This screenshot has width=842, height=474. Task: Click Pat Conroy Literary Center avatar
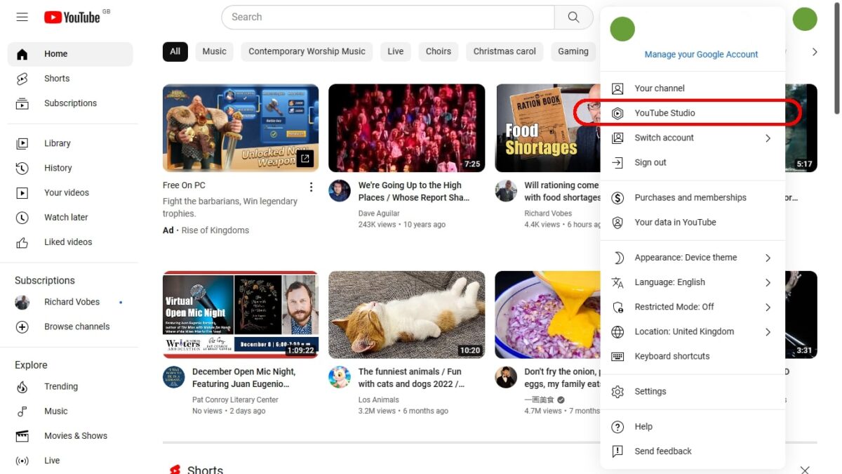pyautogui.click(x=173, y=376)
